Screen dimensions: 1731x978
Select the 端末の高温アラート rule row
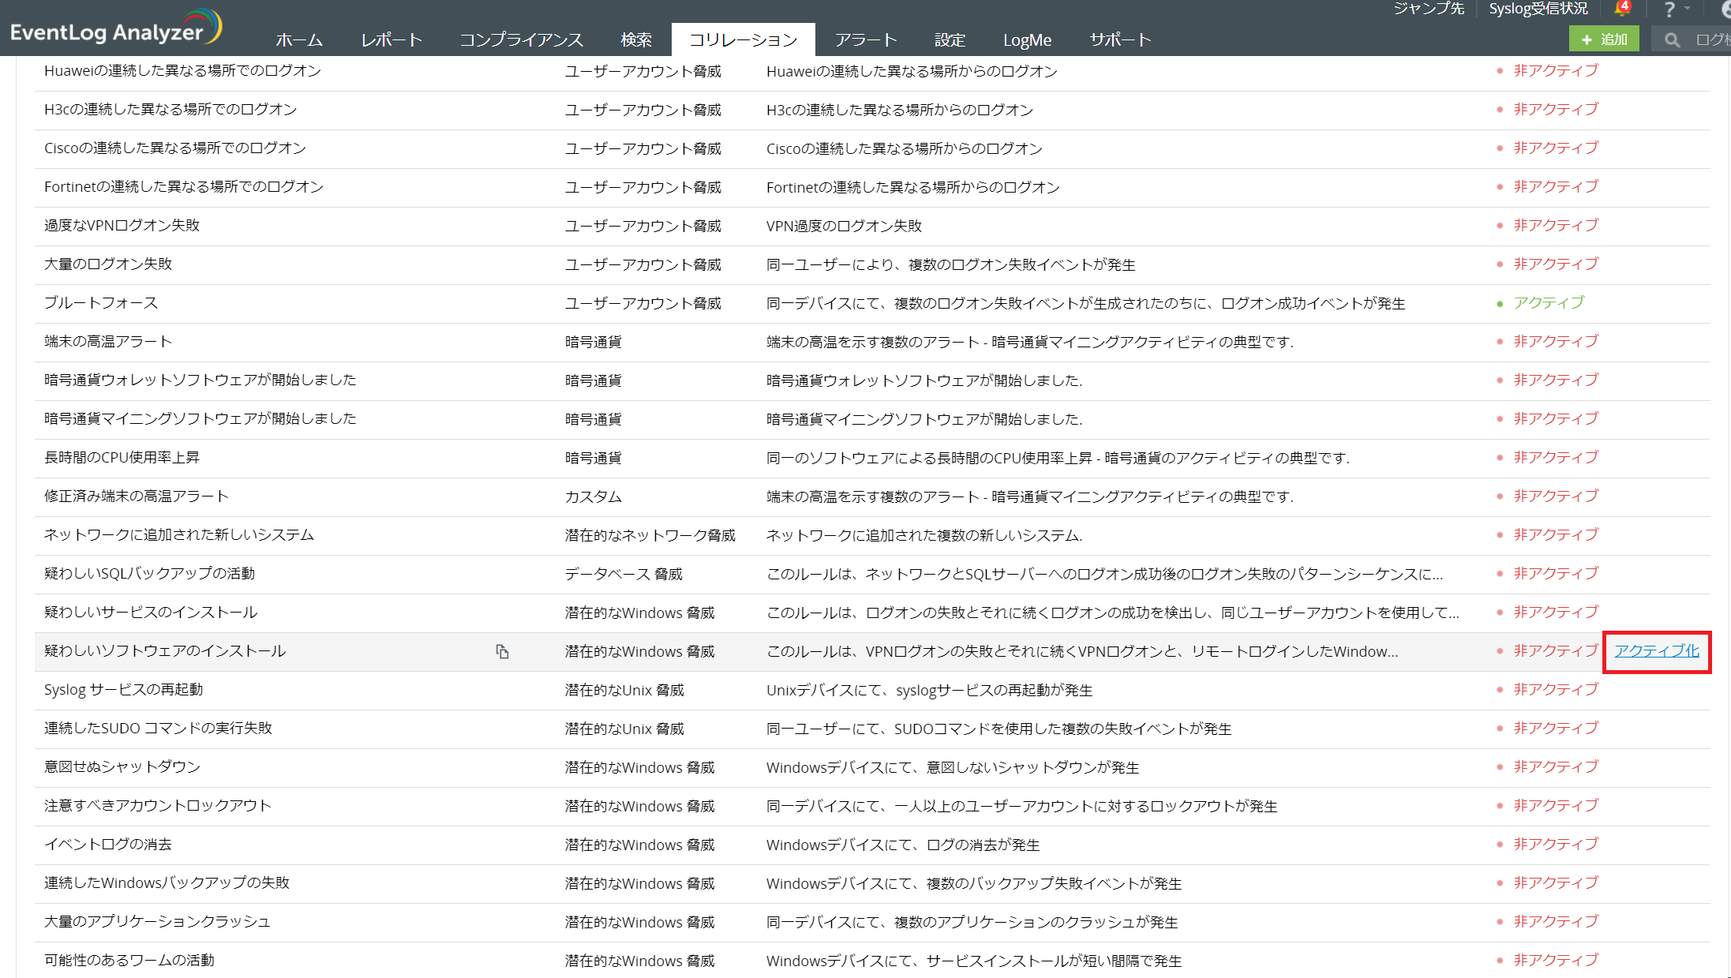tap(108, 342)
